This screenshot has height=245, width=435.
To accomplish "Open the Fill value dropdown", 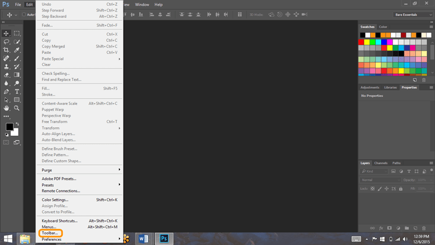I will (431, 189).
